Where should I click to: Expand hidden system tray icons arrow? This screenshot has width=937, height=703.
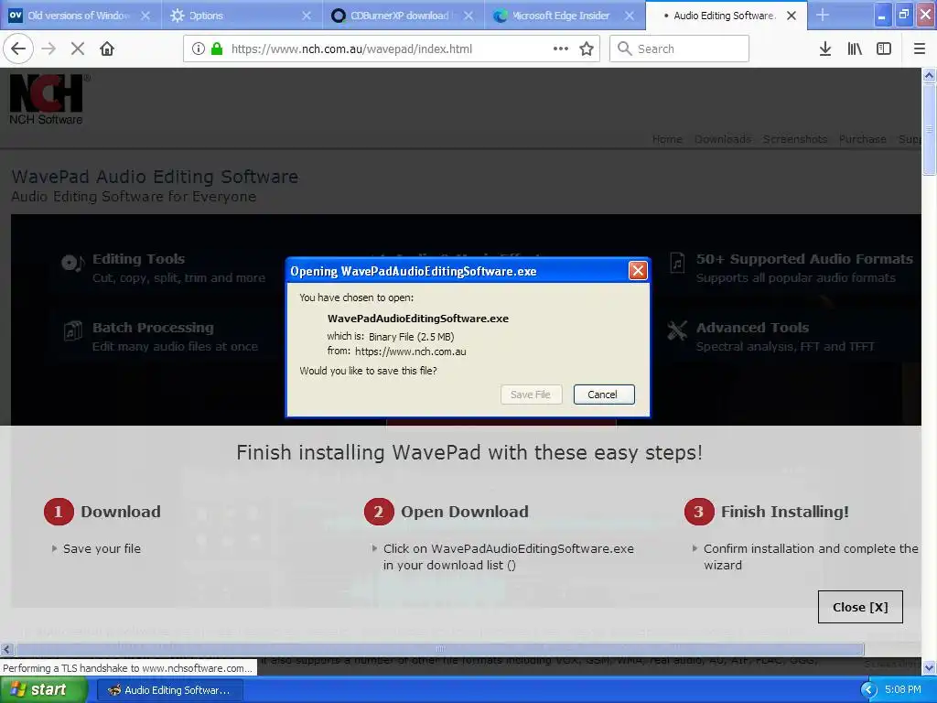click(868, 690)
